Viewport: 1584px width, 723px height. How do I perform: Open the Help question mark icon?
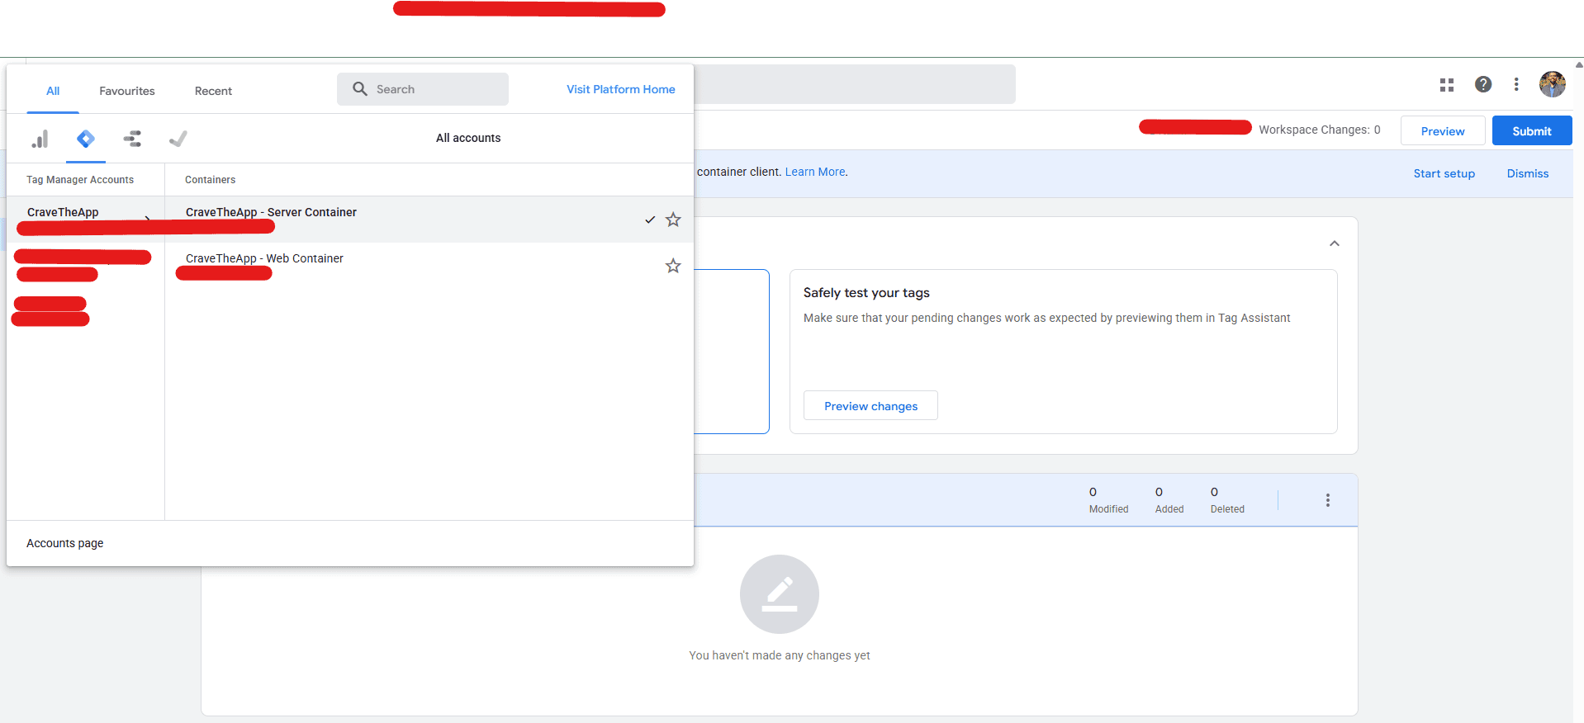[1483, 84]
